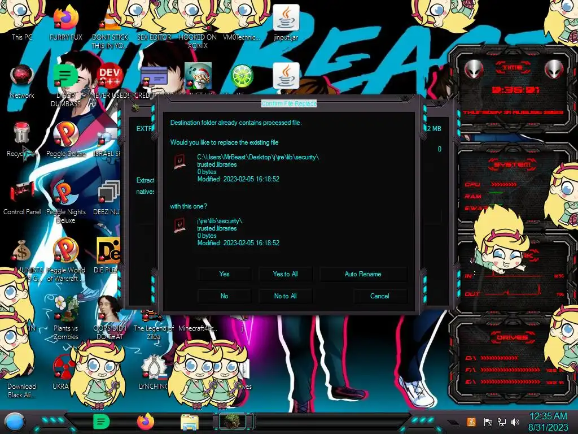Open the Dev-C++ NEVER USED shortcut
The width and height of the screenshot is (578, 434).
coord(110,76)
